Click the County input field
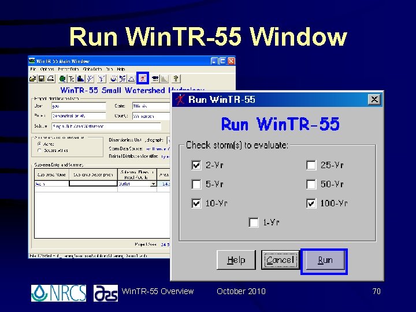 [x=151, y=116]
